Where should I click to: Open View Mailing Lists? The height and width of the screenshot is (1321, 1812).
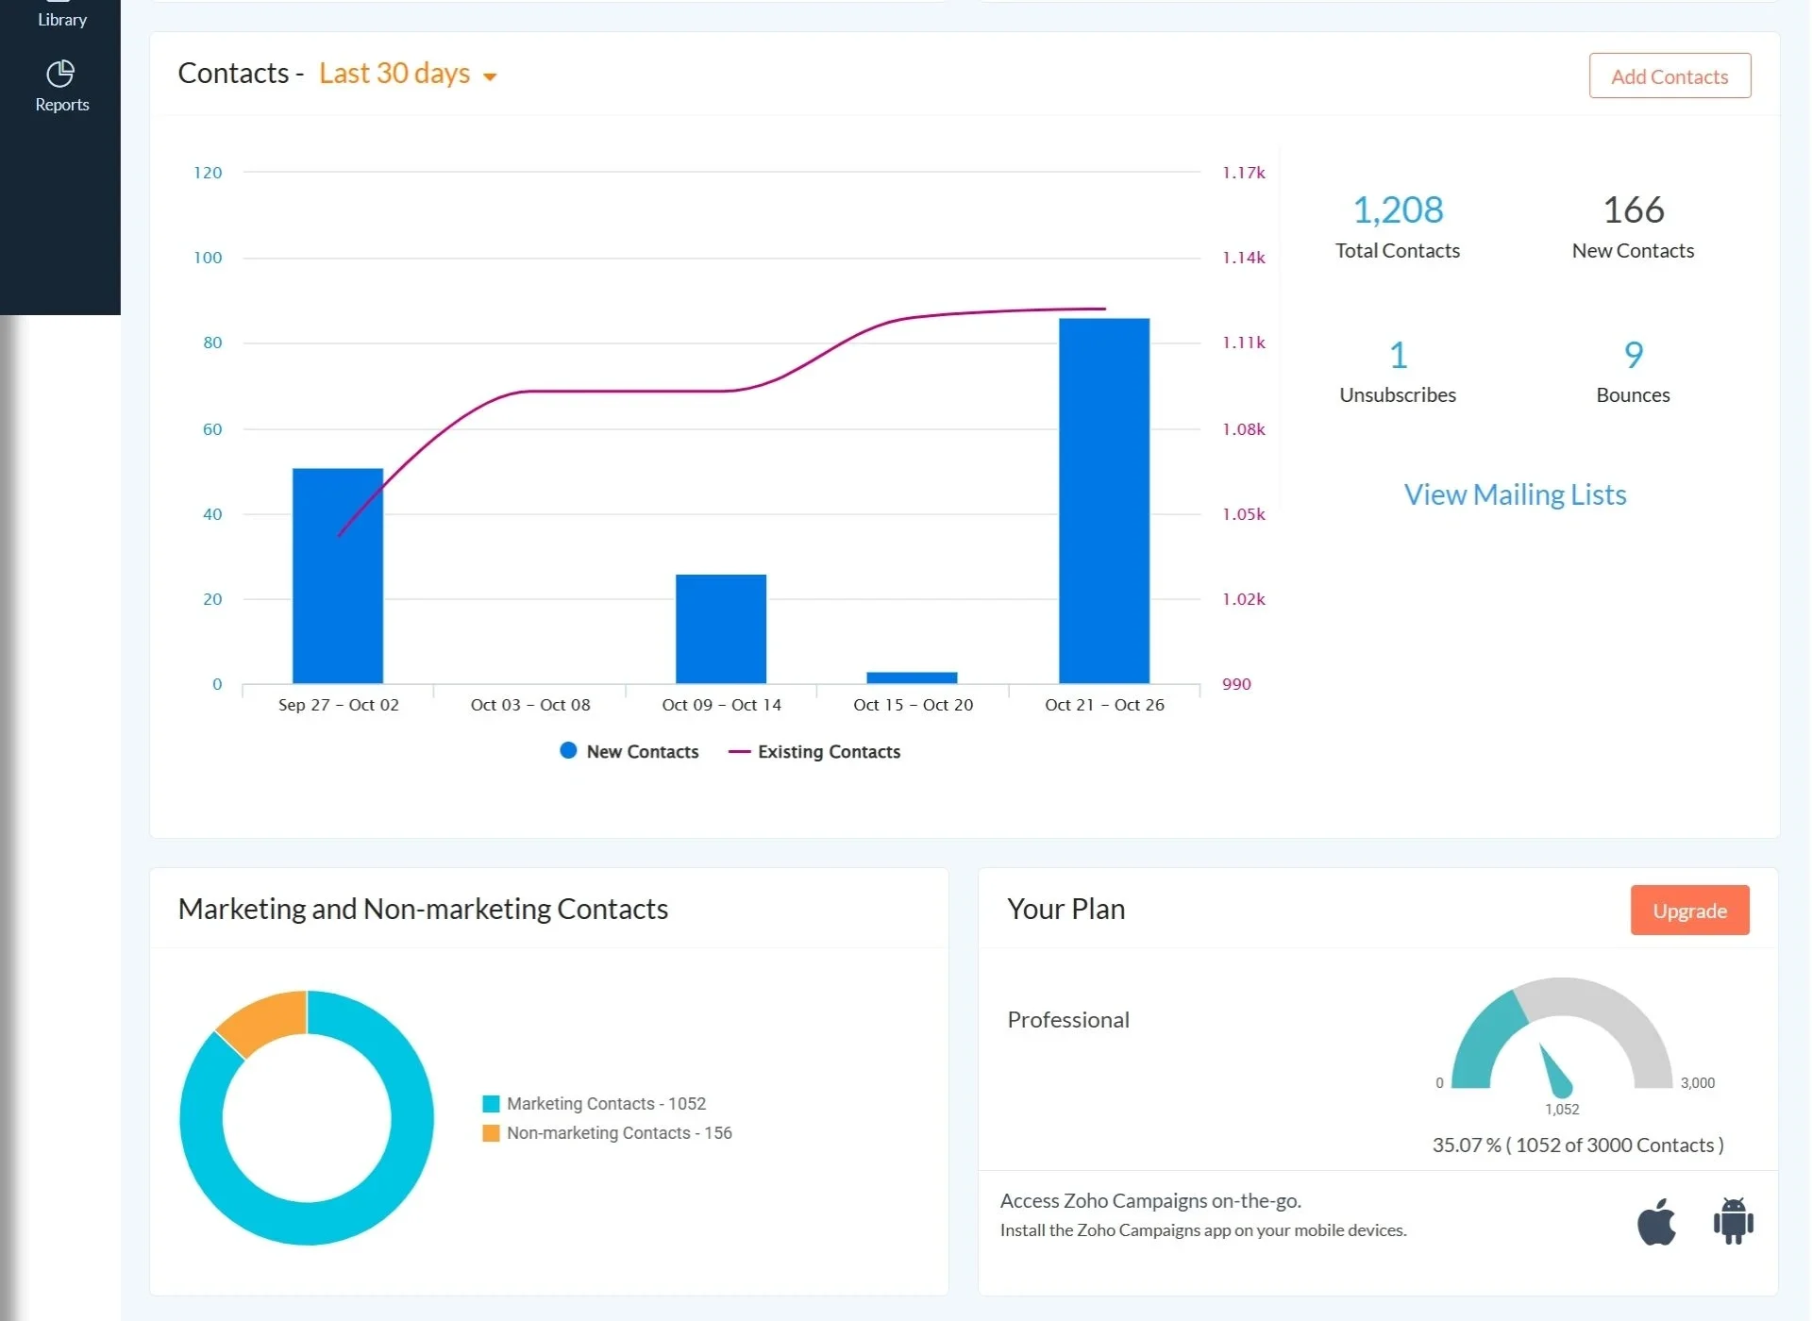pyautogui.click(x=1514, y=493)
